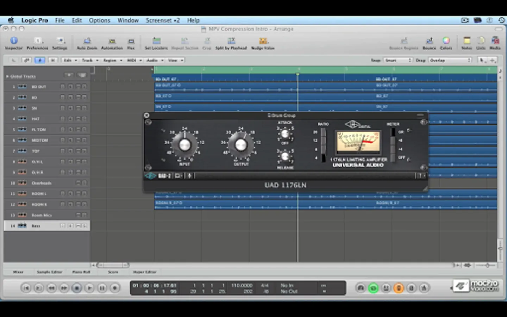Image resolution: width=507 pixels, height=317 pixels.
Task: Select ratio 4 on the 1176LN
Action: tap(323, 158)
